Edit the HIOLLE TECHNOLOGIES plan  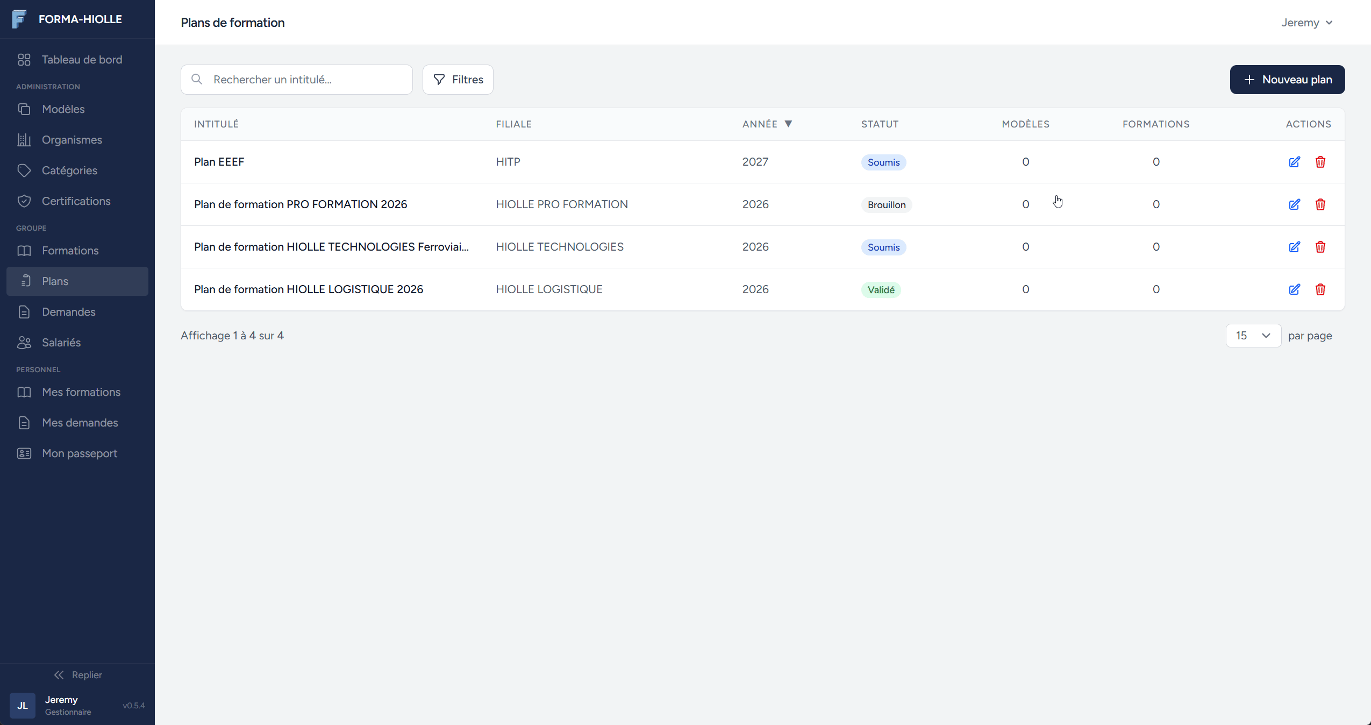[x=1295, y=247]
